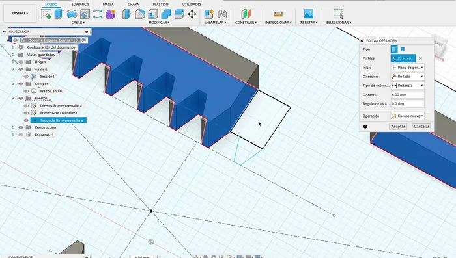Switch to the Utilidades tab
The image size is (456, 258).
[192, 4]
